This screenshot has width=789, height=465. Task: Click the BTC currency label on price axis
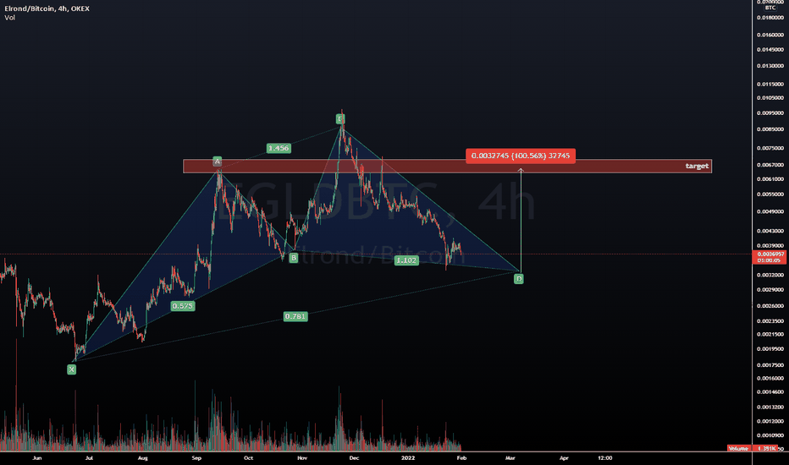tap(770, 8)
